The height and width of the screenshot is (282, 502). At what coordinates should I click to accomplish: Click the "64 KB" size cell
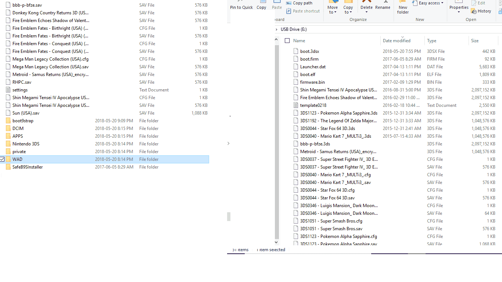490,213
